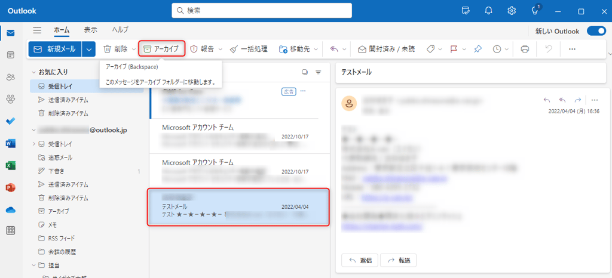Click the My Day icon in title bar

[465, 11]
